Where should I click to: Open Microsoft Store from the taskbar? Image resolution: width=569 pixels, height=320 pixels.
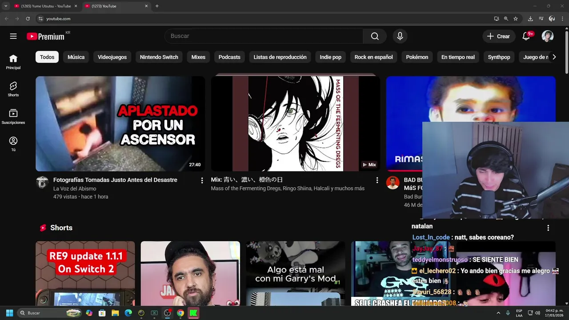click(102, 313)
